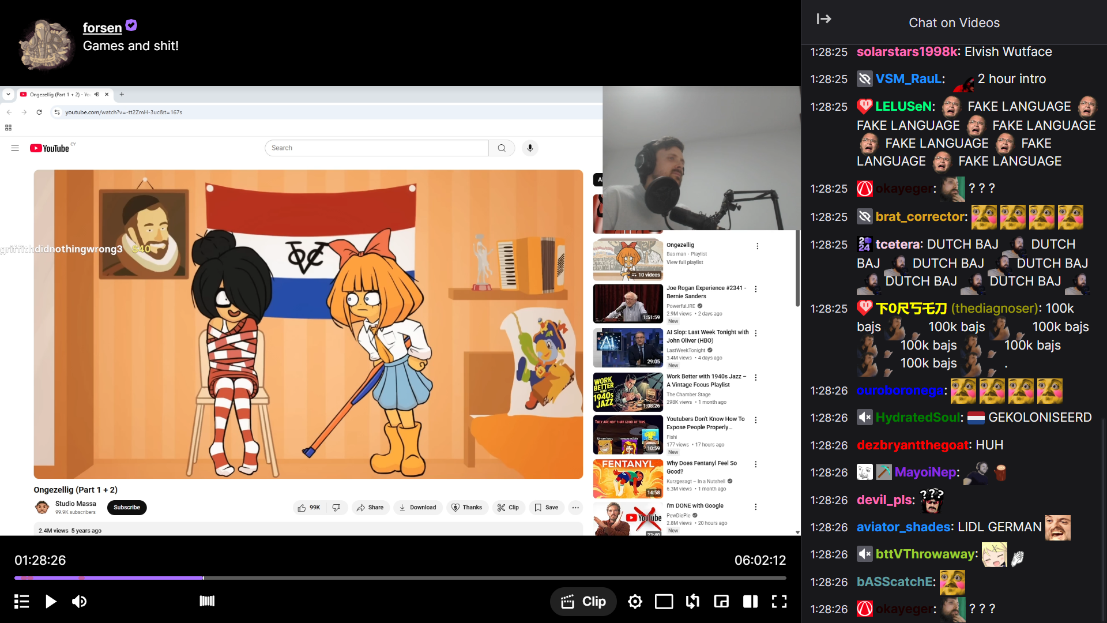
Task: Click the YouTube voice search microphone
Action: tap(530, 148)
